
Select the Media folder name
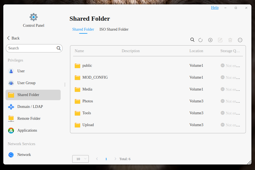(x=87, y=89)
